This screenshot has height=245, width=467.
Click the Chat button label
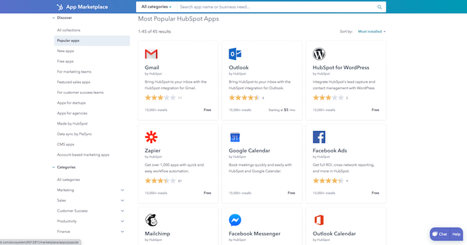443,234
